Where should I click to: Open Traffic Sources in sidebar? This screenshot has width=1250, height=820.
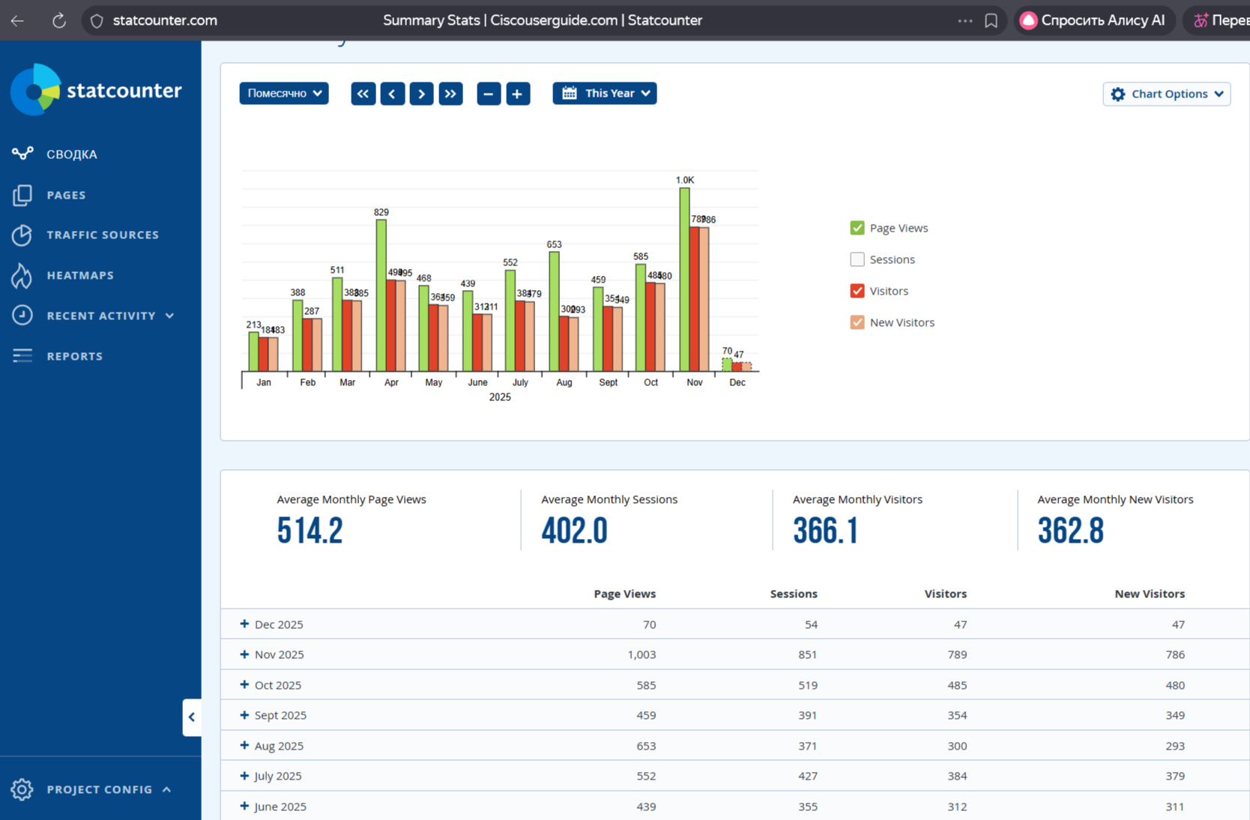[102, 235]
